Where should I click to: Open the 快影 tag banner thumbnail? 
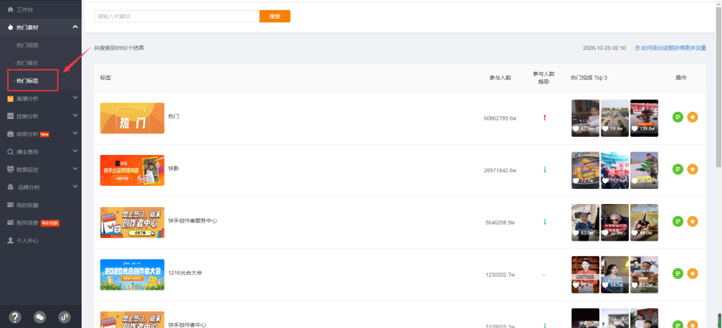[132, 170]
